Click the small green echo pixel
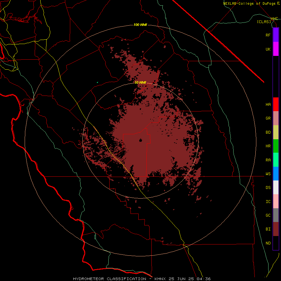The height and width of the screenshot is (281, 281). click(97, 82)
